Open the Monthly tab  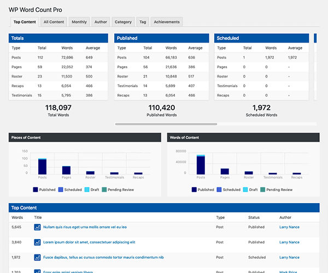(x=79, y=22)
